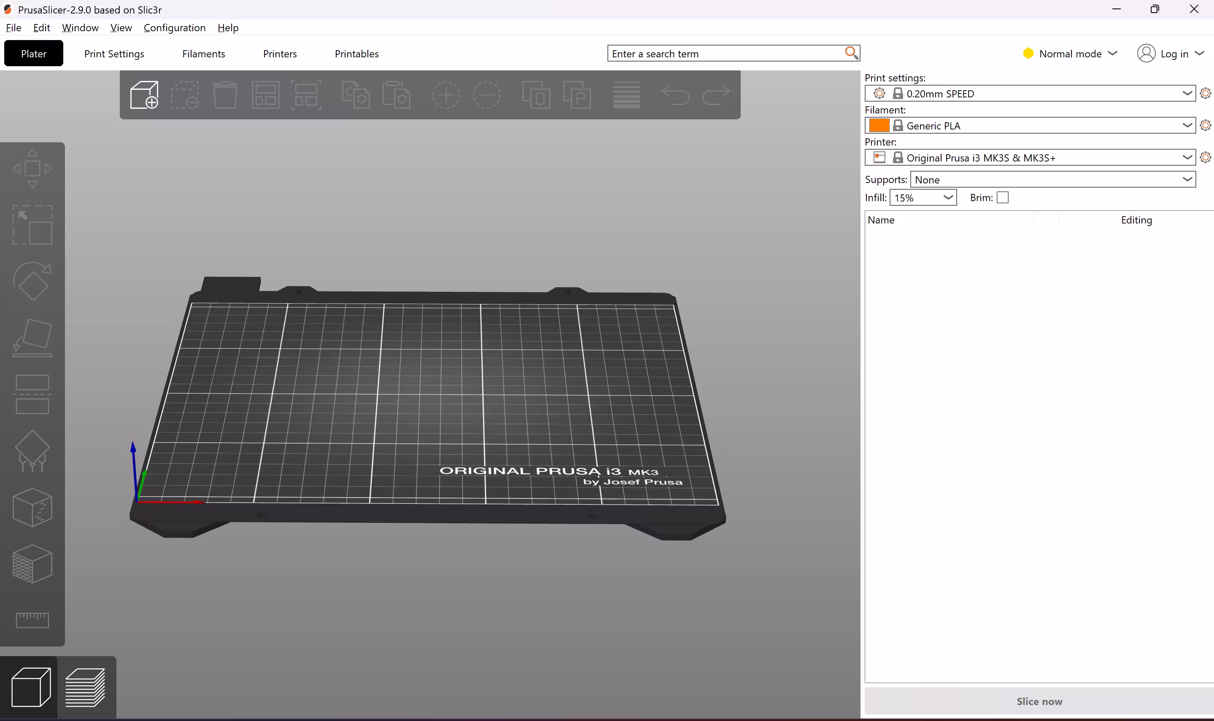
Task: Switch to the Printers tab
Action: click(x=280, y=54)
